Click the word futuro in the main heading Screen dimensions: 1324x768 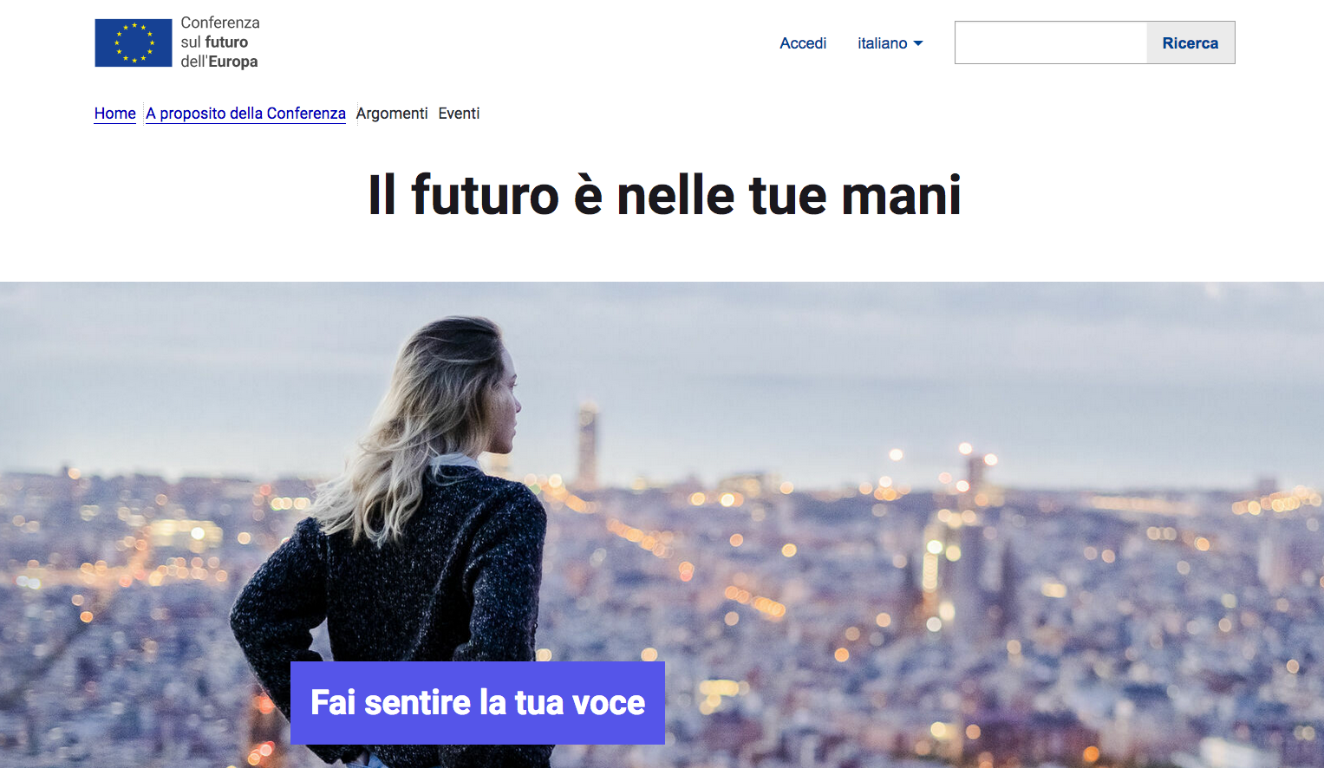click(x=485, y=195)
